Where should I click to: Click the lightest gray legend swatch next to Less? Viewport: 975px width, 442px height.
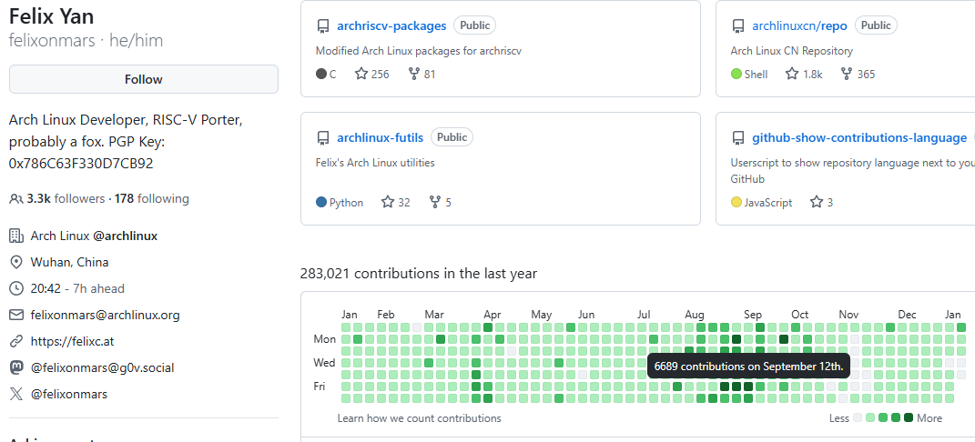(858, 417)
